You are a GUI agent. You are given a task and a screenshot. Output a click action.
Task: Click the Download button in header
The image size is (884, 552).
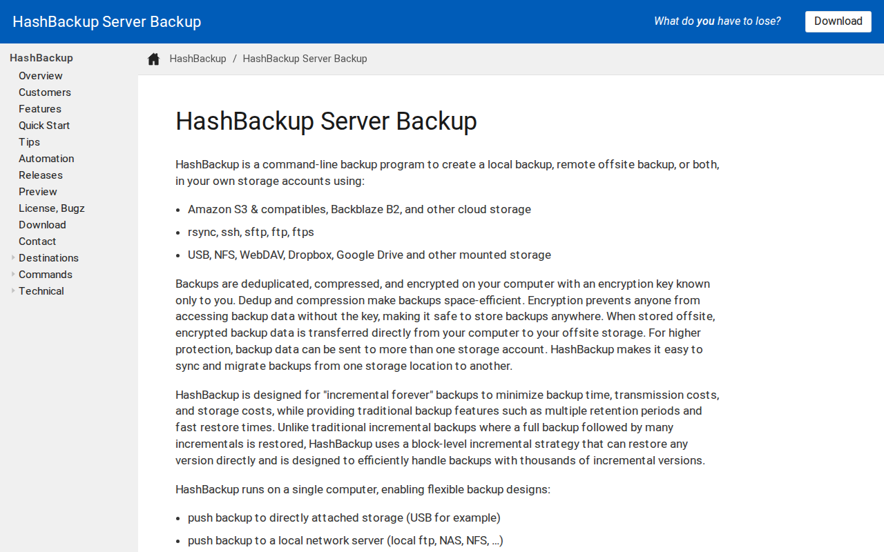838,21
